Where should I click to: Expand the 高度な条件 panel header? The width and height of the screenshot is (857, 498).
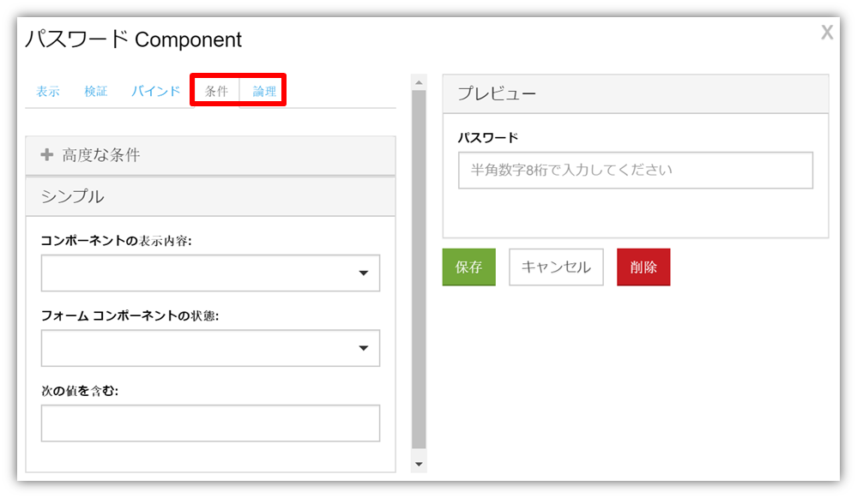(x=210, y=155)
